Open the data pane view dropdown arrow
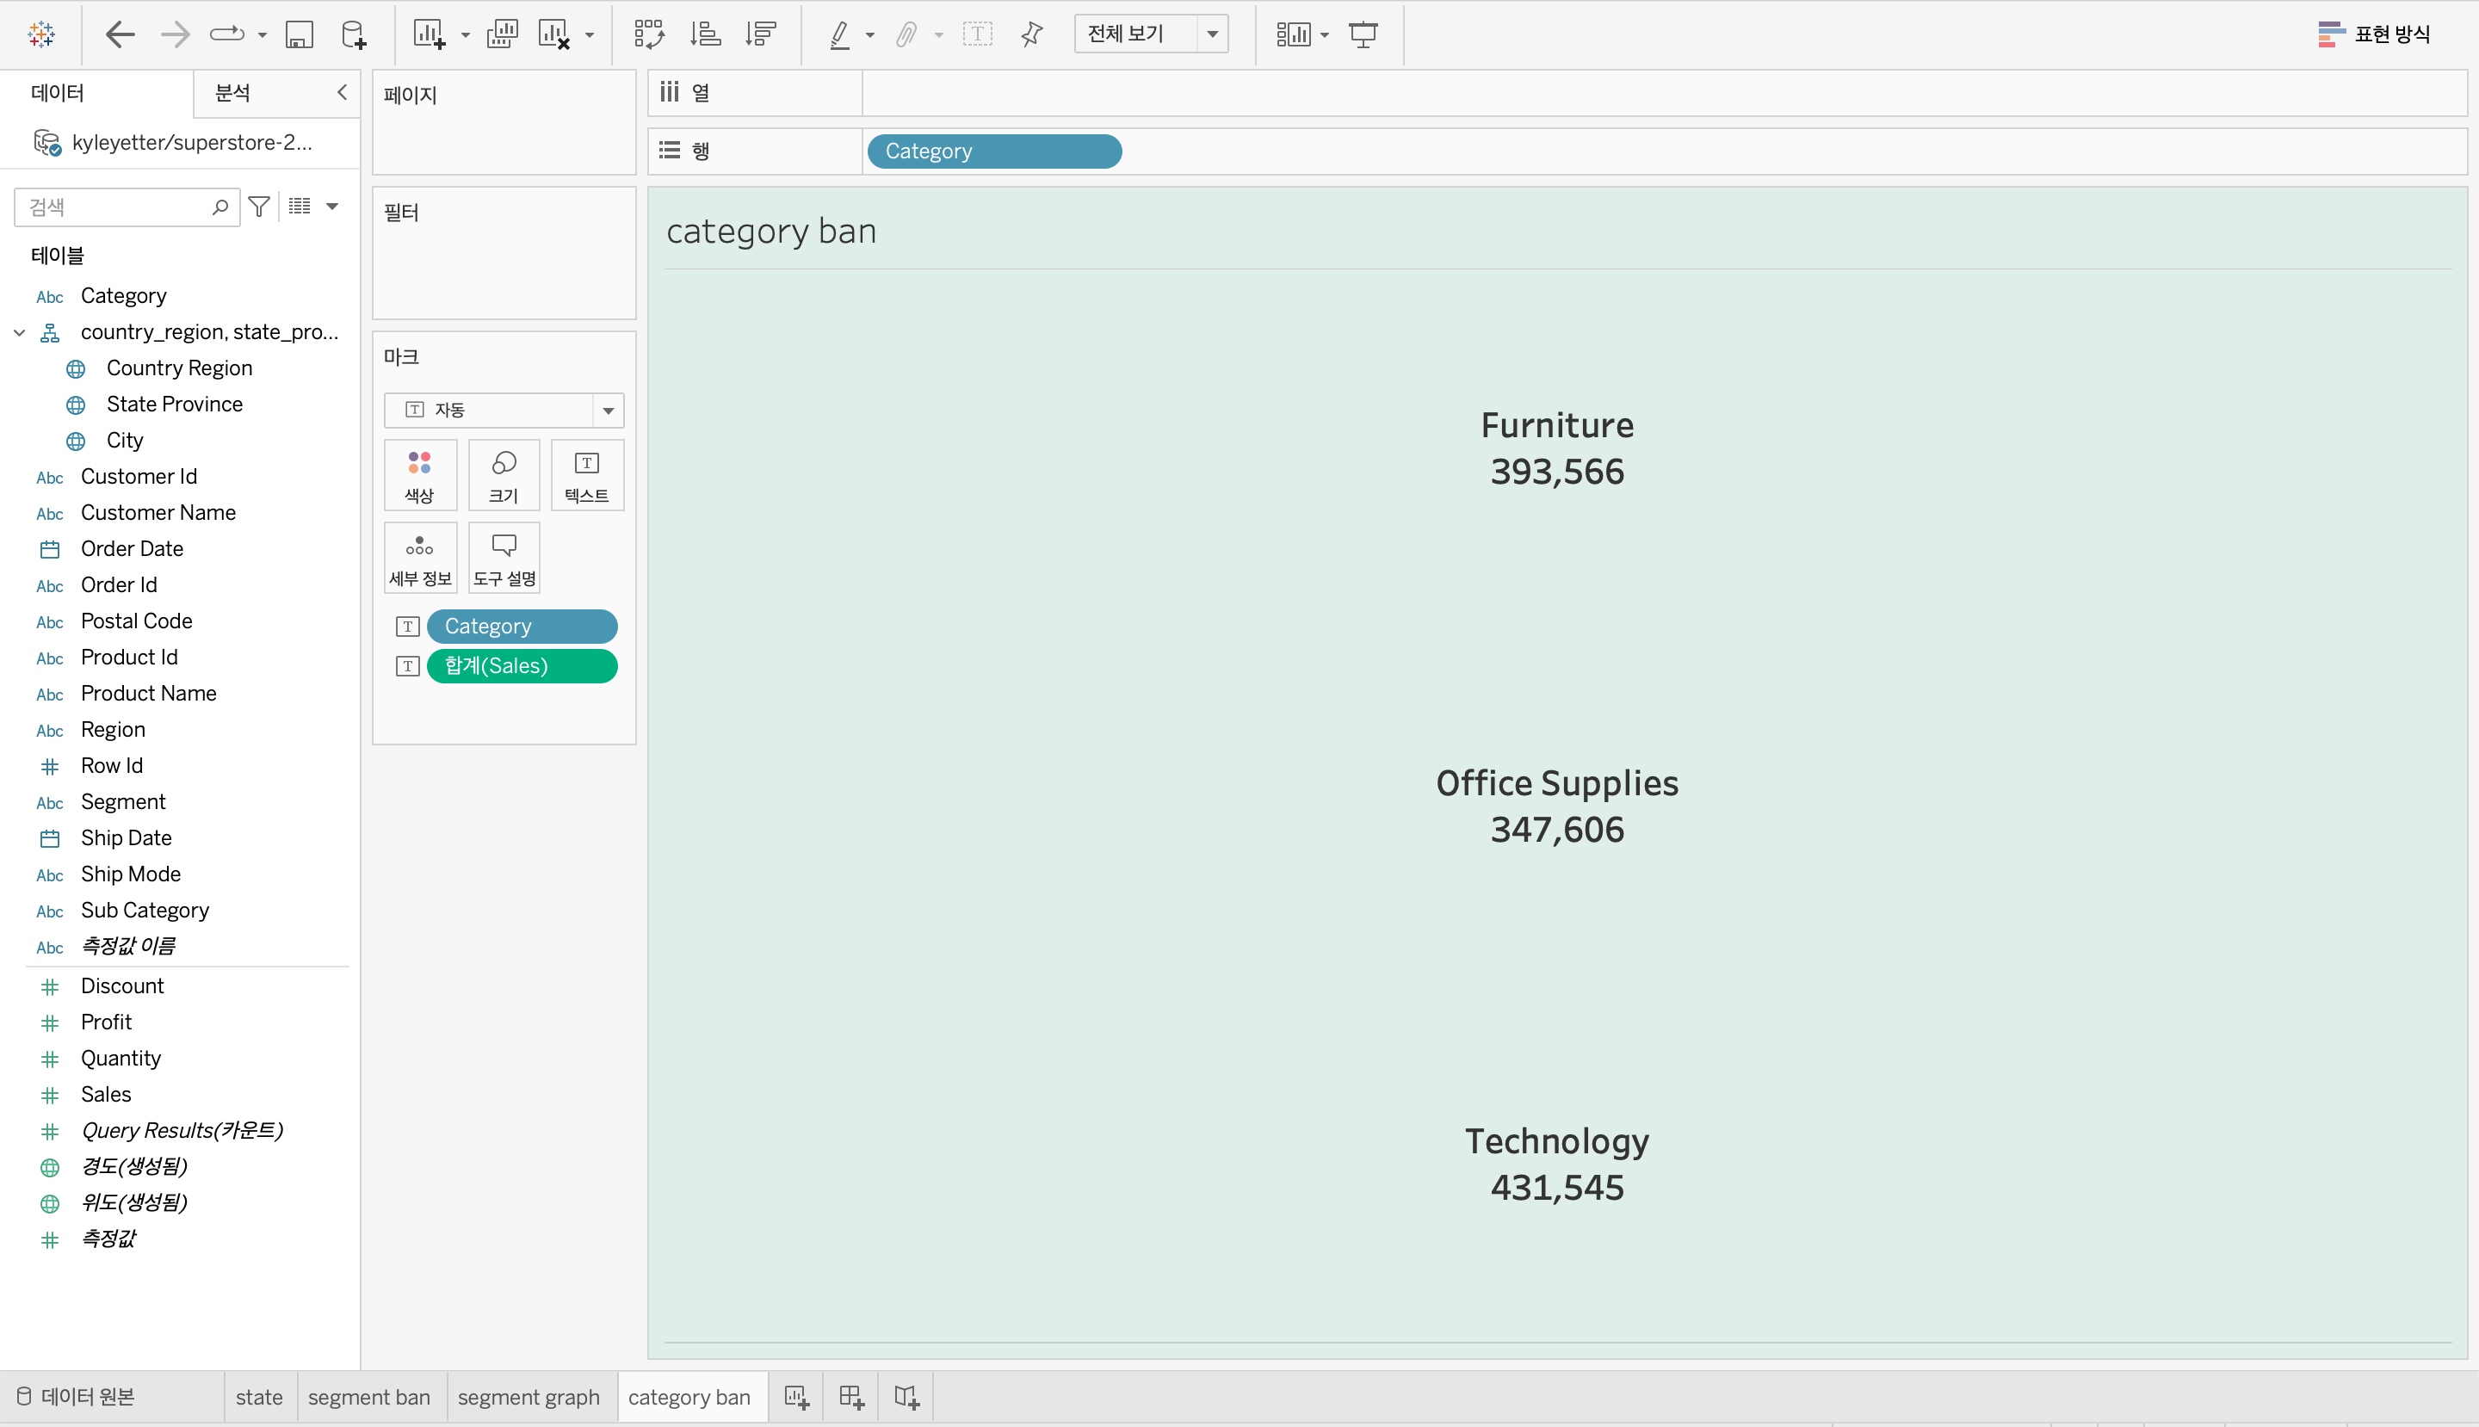 tap(332, 206)
